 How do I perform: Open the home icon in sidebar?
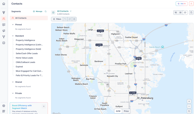[x=4, y=4]
